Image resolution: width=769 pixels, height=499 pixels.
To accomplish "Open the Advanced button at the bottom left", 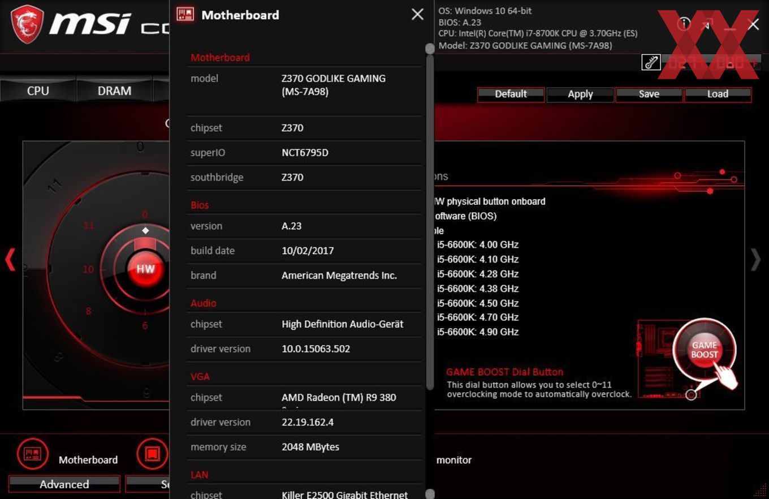I will (64, 484).
